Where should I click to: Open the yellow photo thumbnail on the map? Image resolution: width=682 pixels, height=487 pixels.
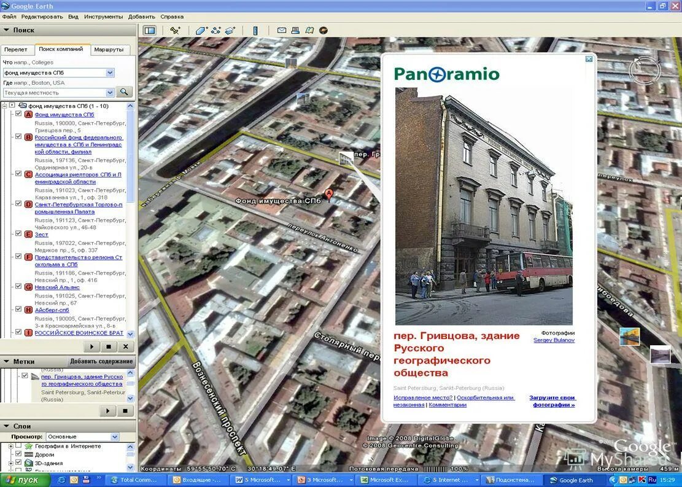(x=629, y=337)
